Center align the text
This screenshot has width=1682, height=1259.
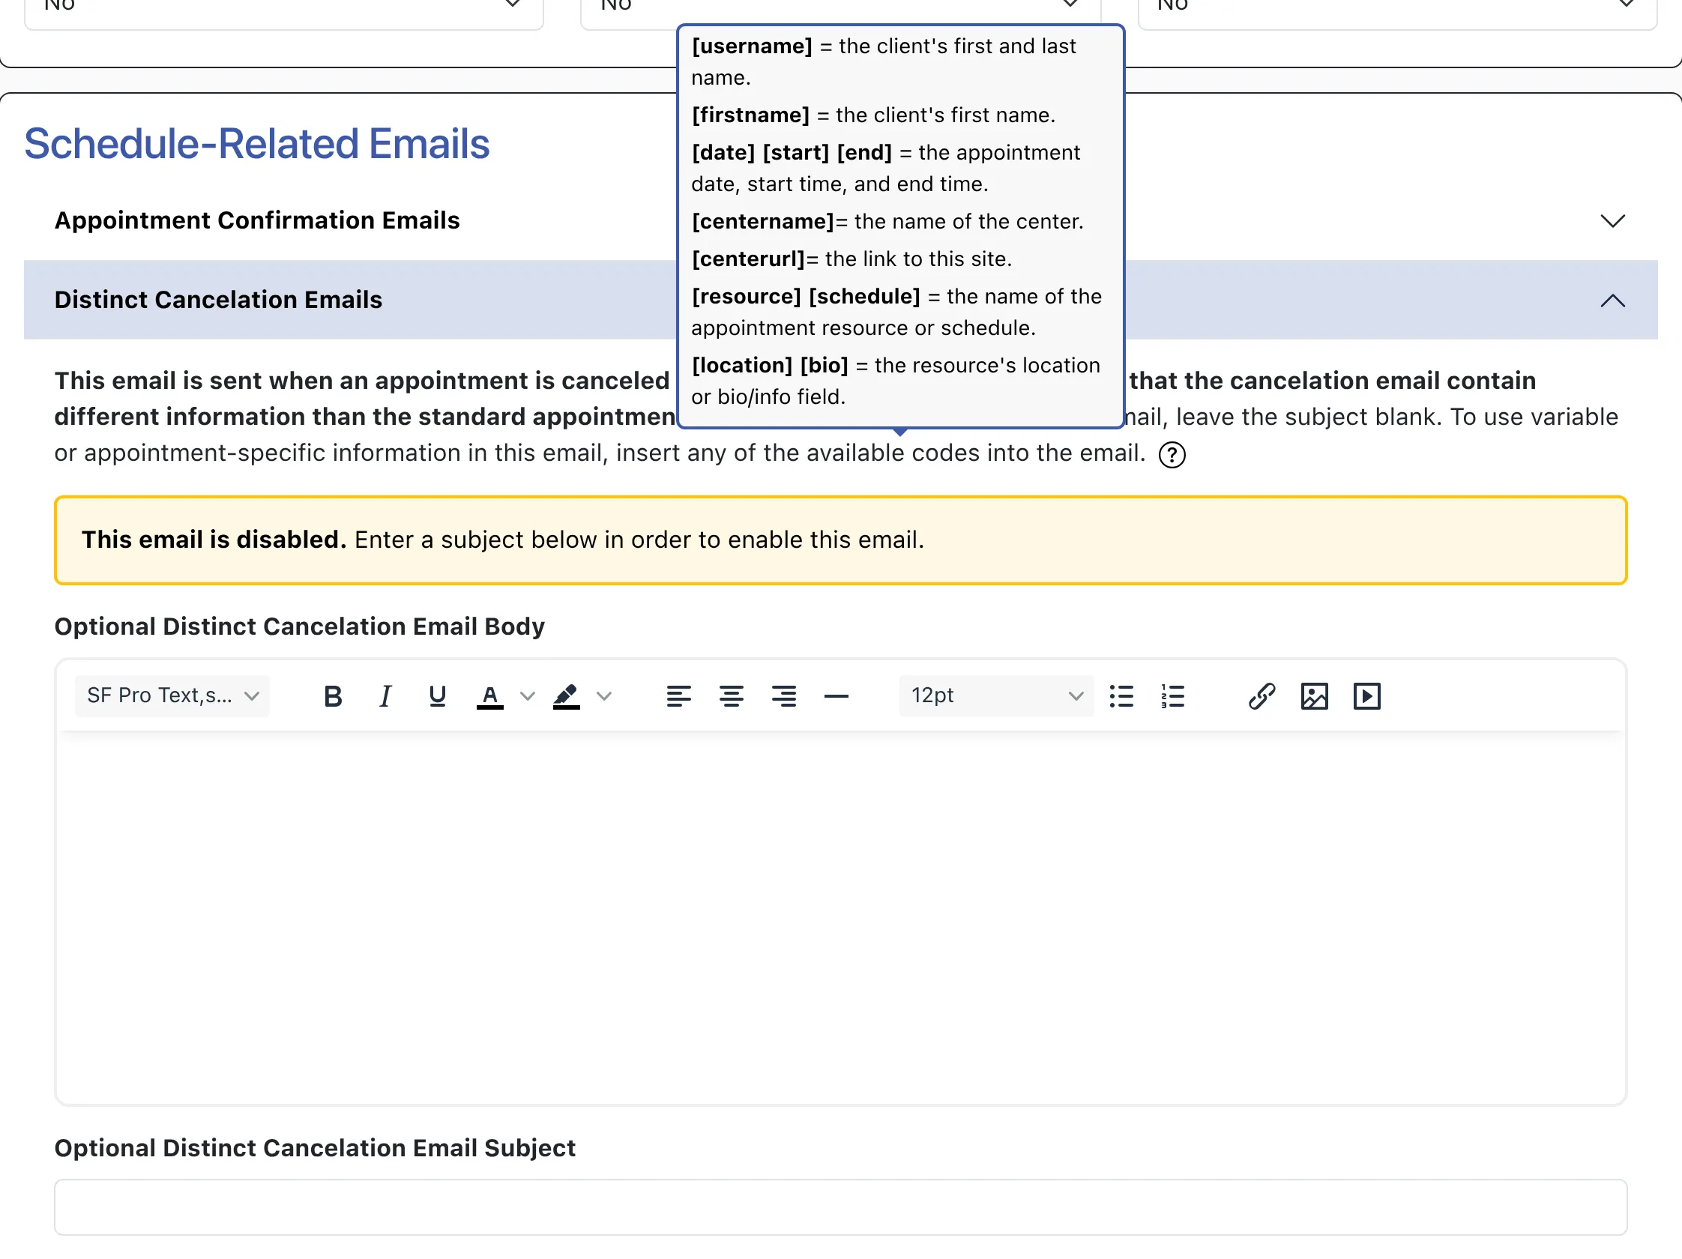(732, 695)
